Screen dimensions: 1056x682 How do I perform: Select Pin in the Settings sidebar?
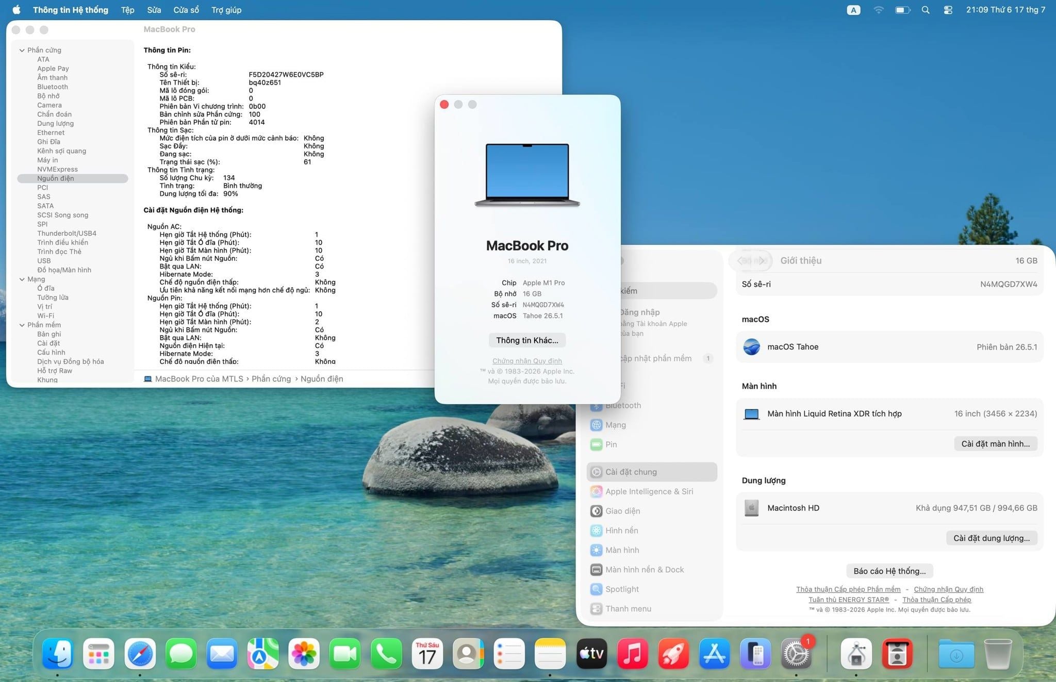tap(652, 444)
